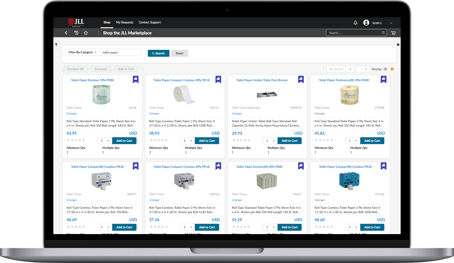The height and width of the screenshot is (263, 454).
Task: Expand the Filter By Category dropdown
Action: [82, 52]
